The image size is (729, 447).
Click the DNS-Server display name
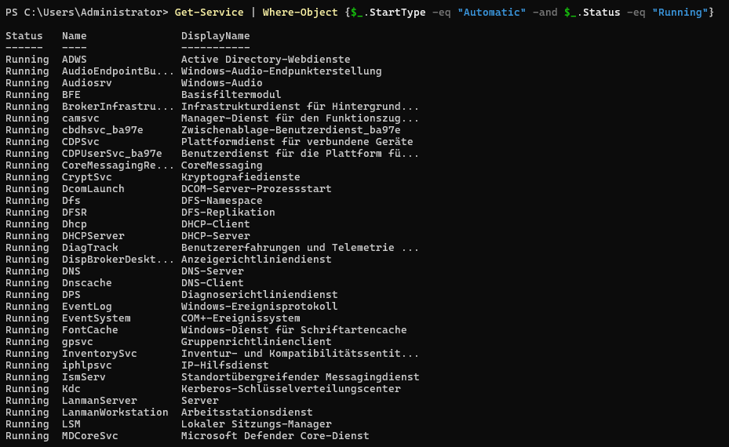(x=212, y=271)
